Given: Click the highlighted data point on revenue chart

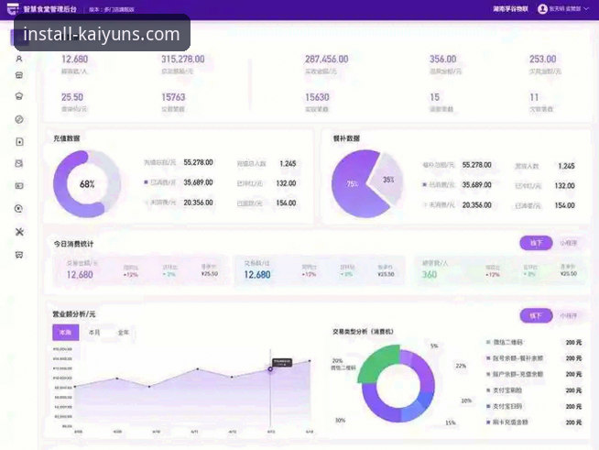Looking at the screenshot, I should [x=270, y=369].
